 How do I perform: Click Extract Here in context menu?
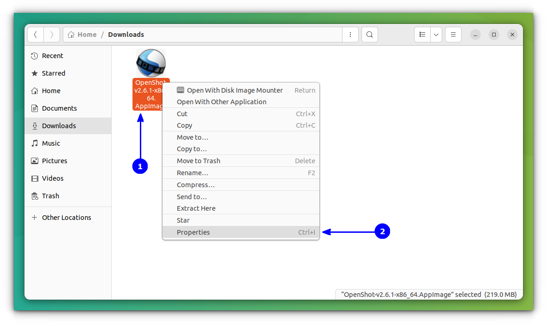pos(196,208)
